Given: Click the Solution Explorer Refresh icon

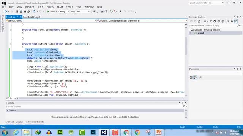Looking at the screenshot, I should (x=215, y=22).
